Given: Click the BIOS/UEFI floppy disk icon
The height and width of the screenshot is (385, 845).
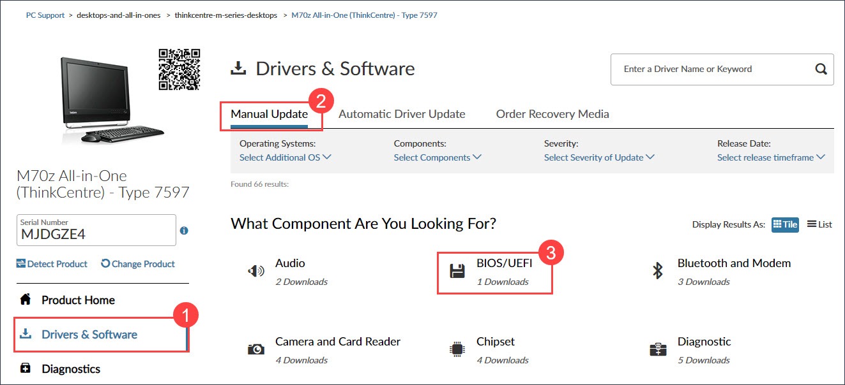Looking at the screenshot, I should tap(457, 270).
